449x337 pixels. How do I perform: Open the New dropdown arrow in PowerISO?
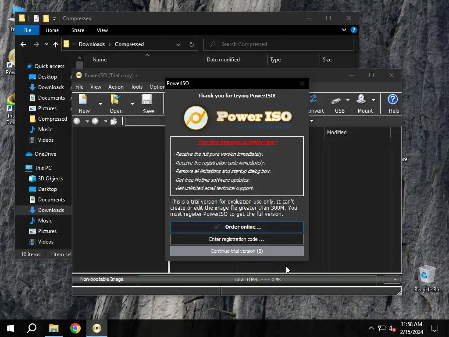(100, 104)
